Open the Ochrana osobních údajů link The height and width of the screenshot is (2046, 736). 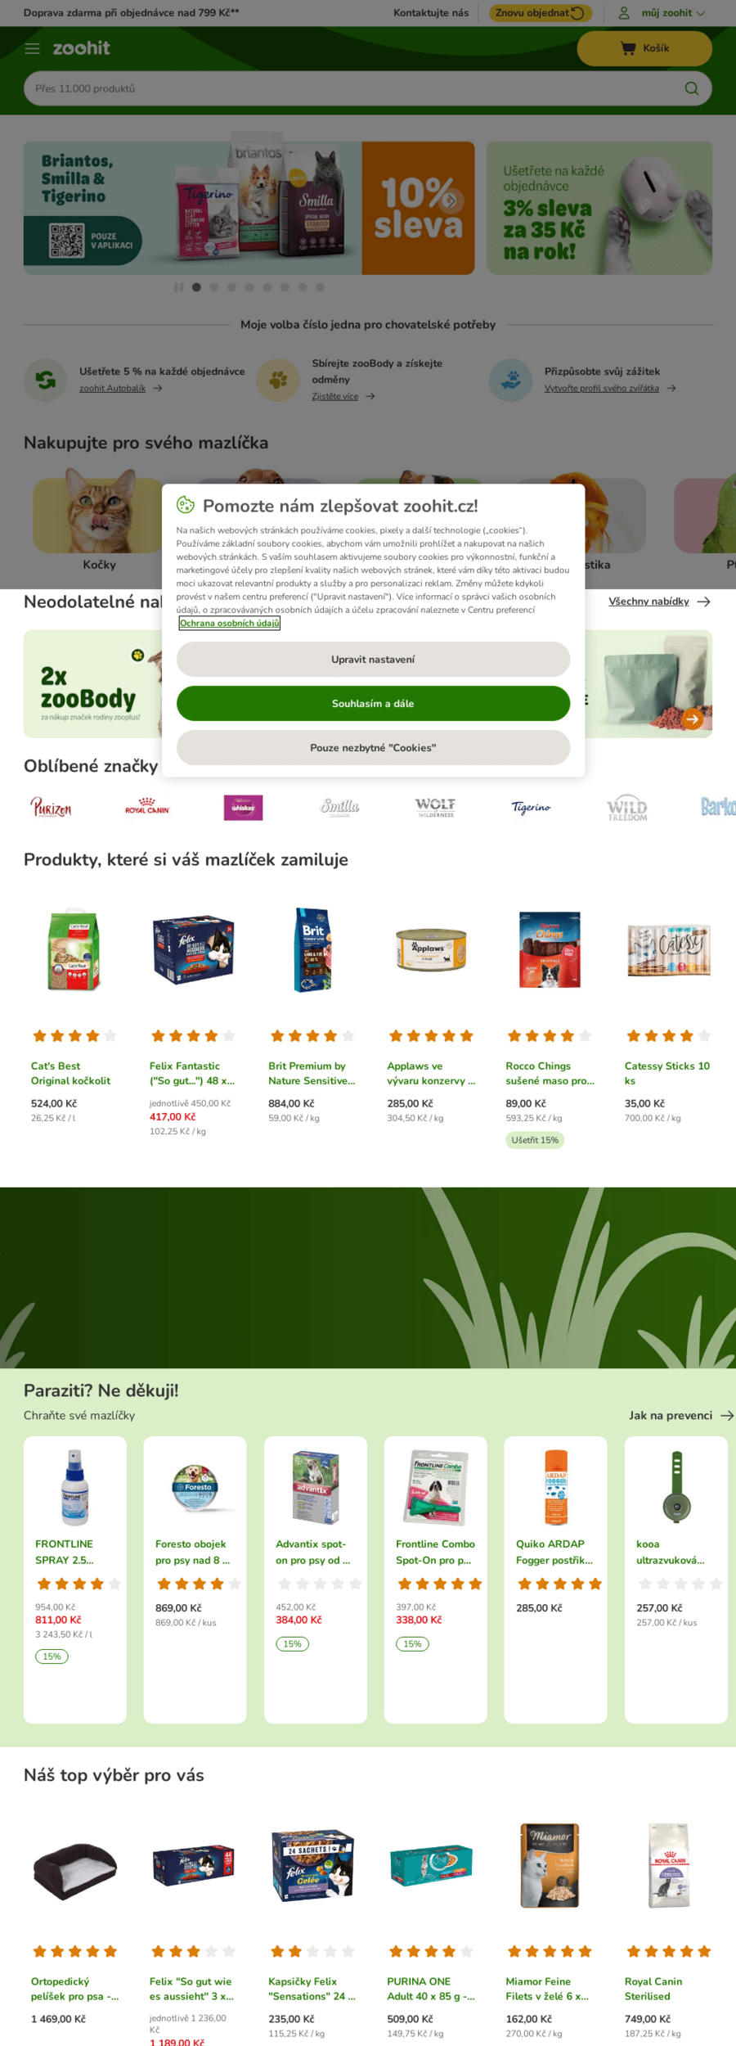(230, 623)
